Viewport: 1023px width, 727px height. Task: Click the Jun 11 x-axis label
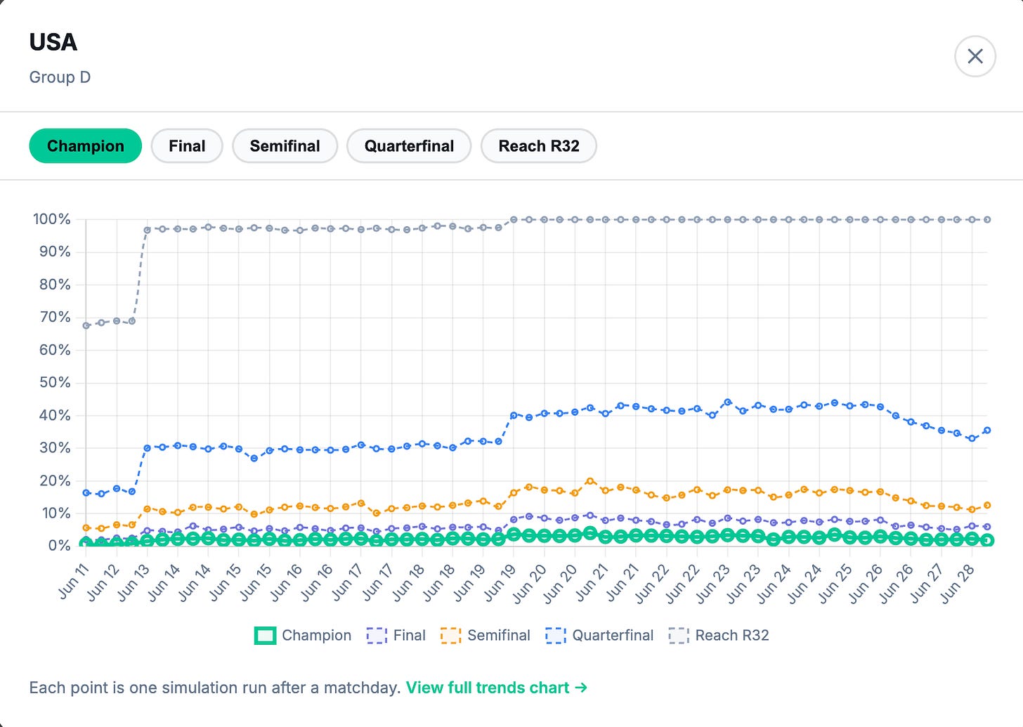coord(73,581)
